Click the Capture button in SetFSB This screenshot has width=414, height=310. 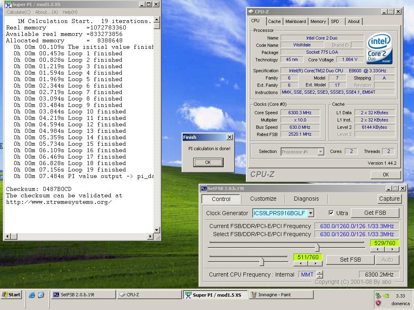coord(389,199)
